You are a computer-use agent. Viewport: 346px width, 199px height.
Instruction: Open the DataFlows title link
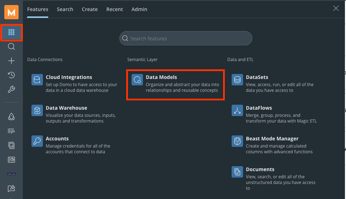pos(259,108)
